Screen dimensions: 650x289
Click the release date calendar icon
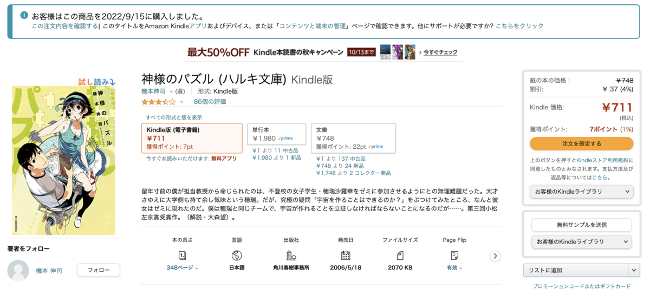pyautogui.click(x=346, y=255)
